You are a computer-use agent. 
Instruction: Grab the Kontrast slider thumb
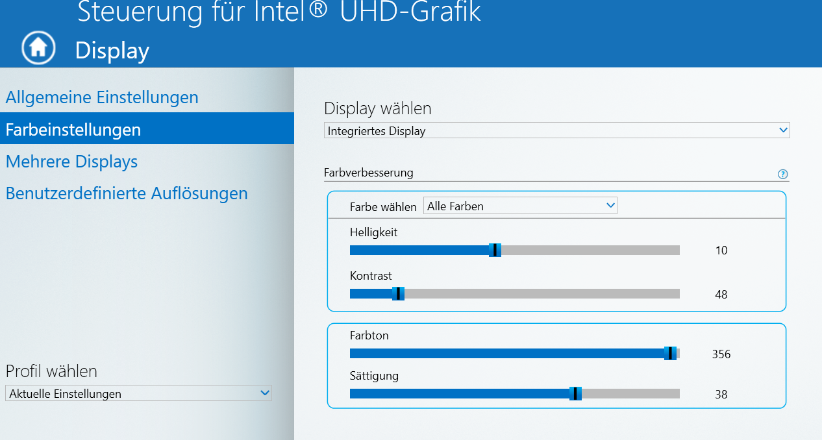click(398, 294)
